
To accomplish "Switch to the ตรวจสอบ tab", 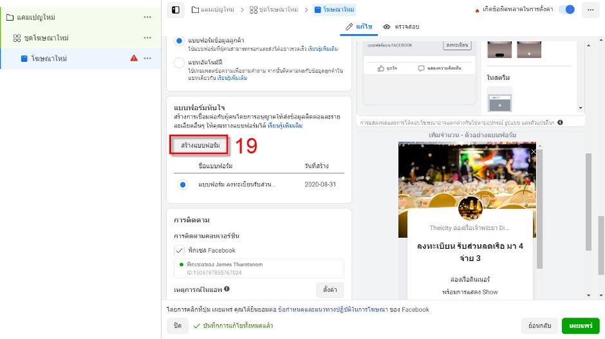I will tap(401, 27).
